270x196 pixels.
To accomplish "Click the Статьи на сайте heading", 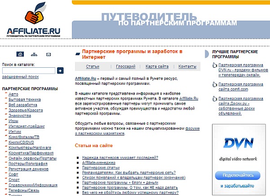I will click(x=94, y=146).
